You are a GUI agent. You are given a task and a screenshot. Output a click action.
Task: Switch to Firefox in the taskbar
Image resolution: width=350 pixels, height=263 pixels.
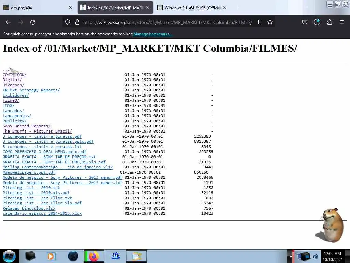94,256
